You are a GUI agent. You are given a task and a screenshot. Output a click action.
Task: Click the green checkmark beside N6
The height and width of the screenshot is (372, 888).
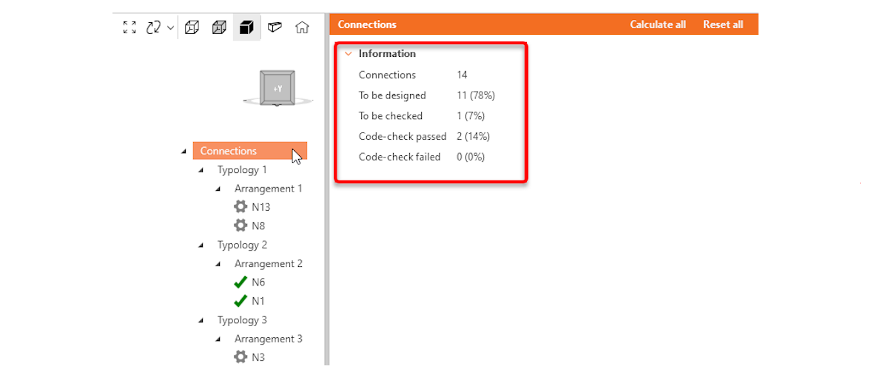[240, 283]
